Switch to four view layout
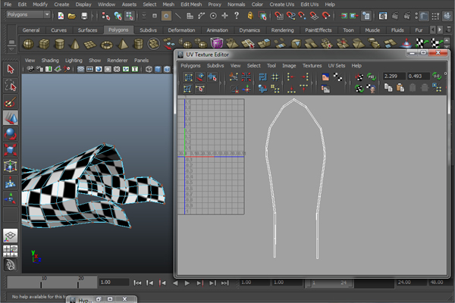The height and width of the screenshot is (303, 455). pyautogui.click(x=11, y=251)
